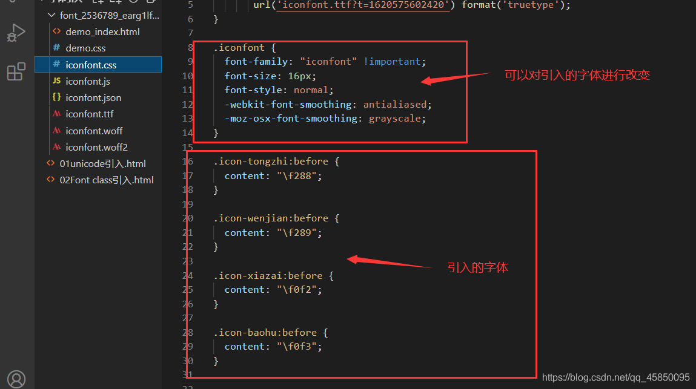This screenshot has height=389, width=696.
Task: Click font-family property on line 9
Action: coord(256,62)
